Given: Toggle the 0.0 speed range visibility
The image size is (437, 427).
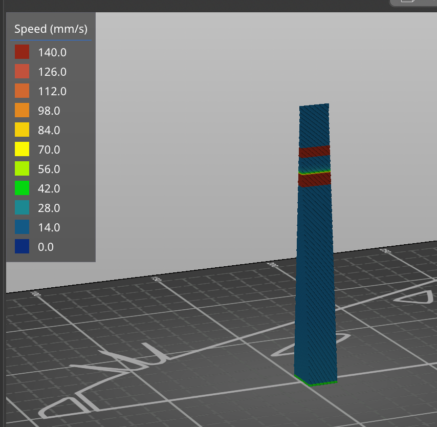Looking at the screenshot, I should click(x=21, y=247).
